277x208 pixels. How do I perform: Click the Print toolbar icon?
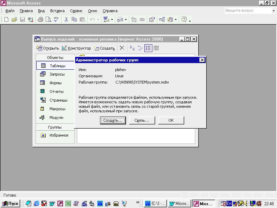point(40,19)
